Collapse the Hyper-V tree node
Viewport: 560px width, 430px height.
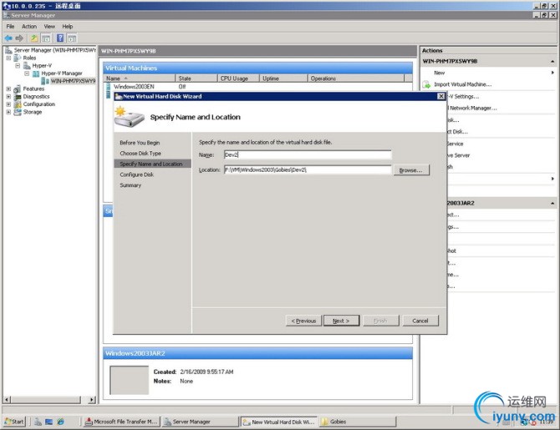click(18, 66)
